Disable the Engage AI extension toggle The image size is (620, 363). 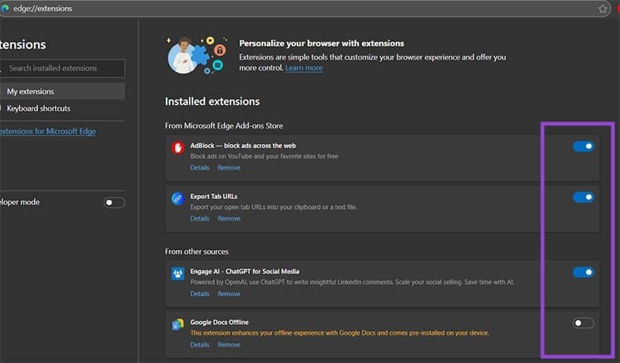[x=584, y=272]
